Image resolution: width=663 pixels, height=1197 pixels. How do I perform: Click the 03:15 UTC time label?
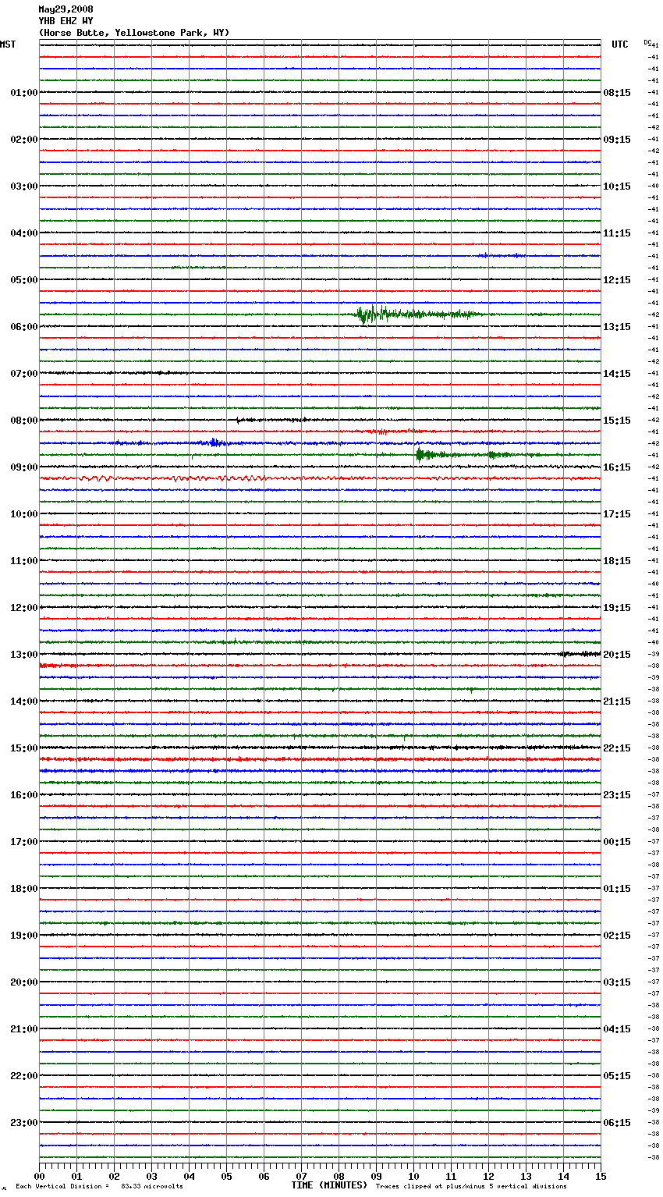click(617, 982)
